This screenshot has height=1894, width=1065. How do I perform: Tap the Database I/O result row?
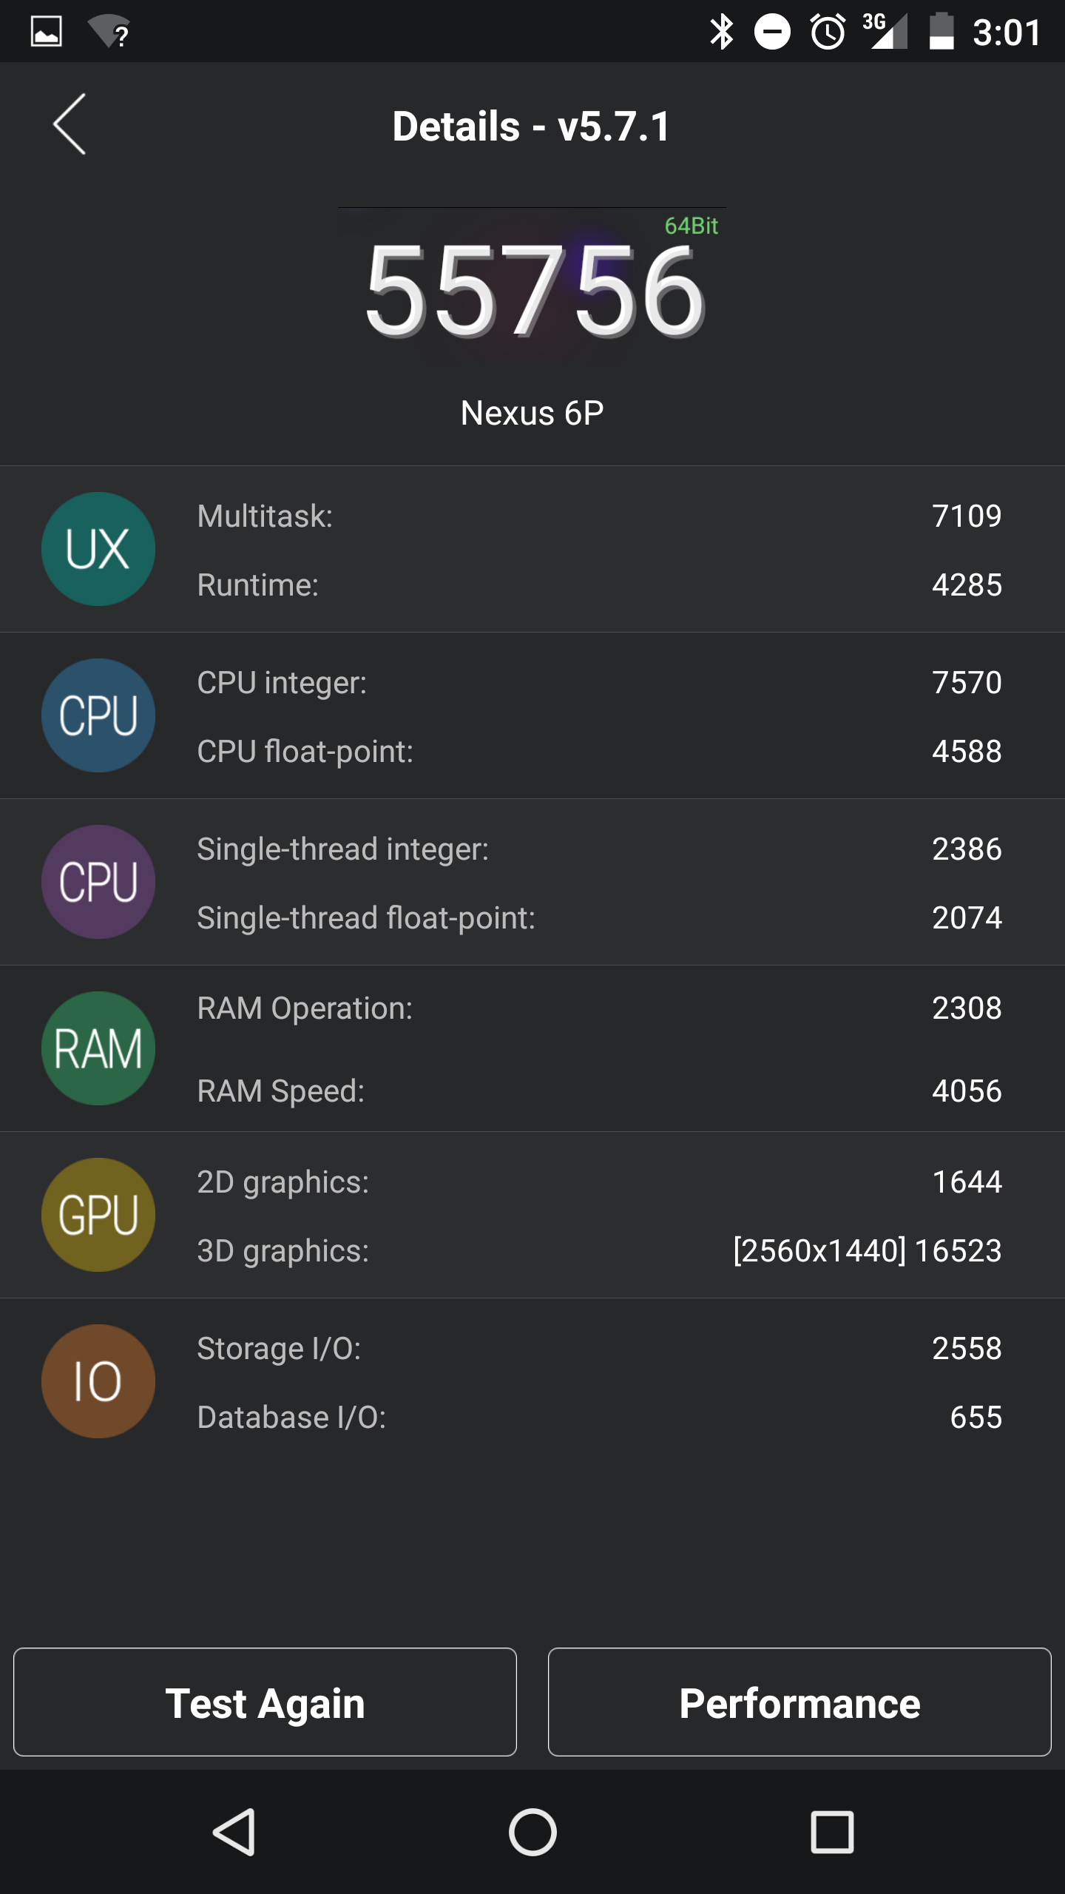599,1417
